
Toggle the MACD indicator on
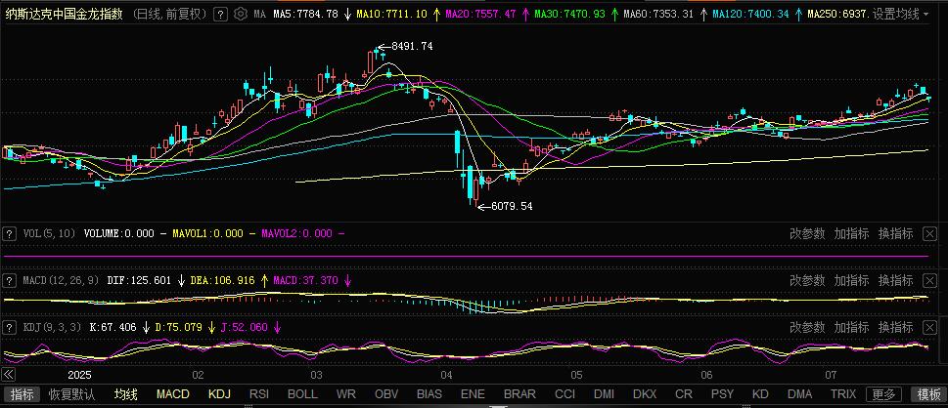pos(173,394)
